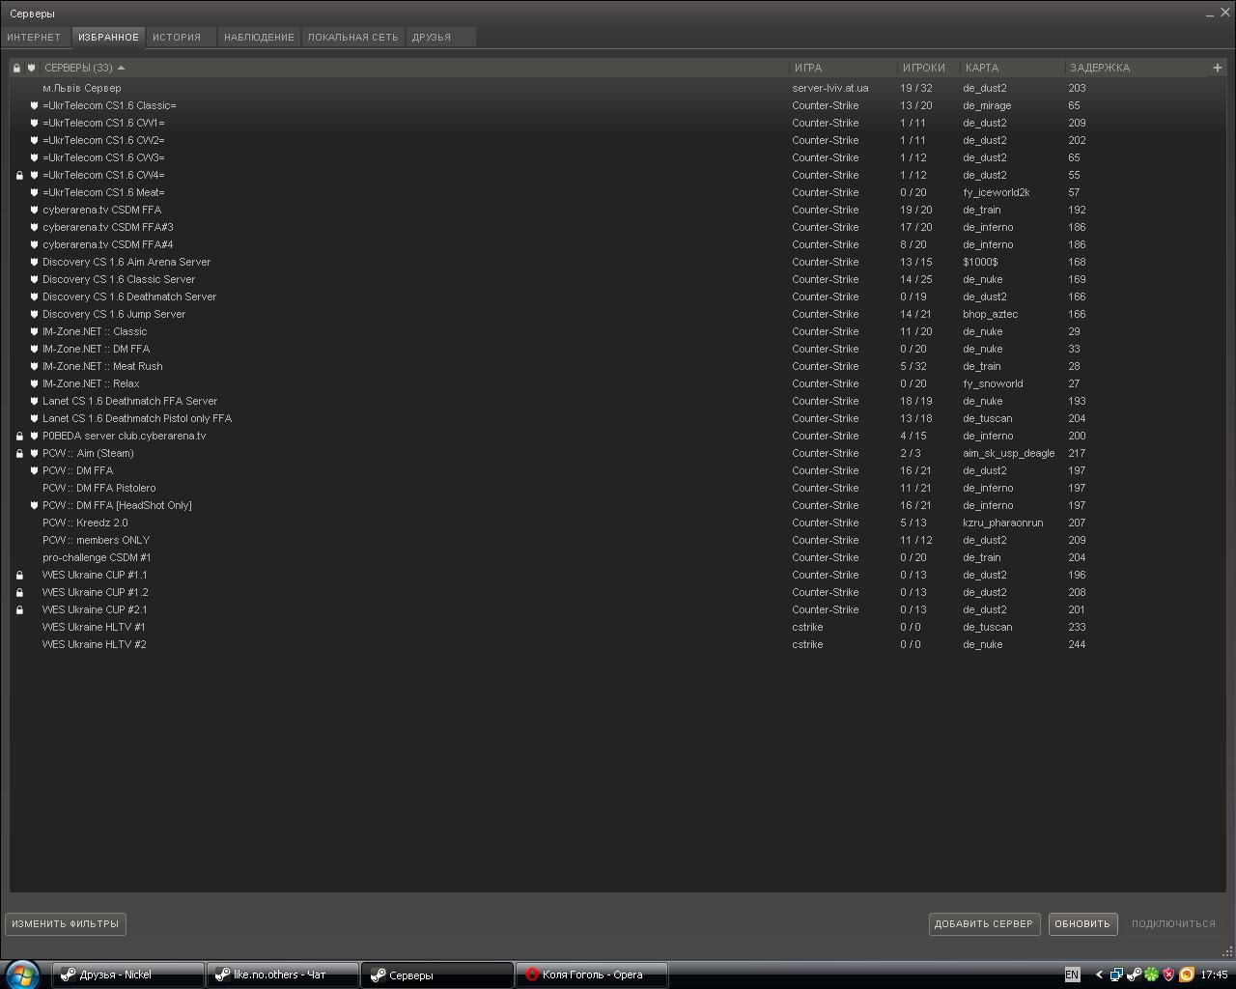Click the Изменить фильтры button
This screenshot has height=989, width=1236.
[x=66, y=923]
